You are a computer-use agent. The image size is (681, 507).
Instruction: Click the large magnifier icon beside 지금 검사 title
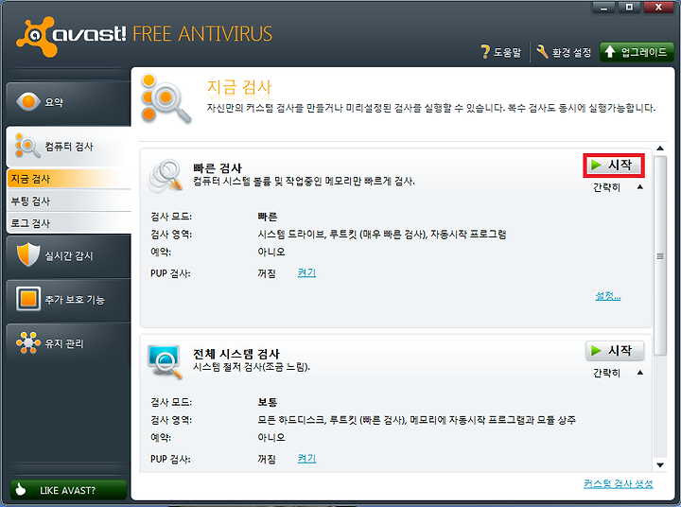[166, 98]
